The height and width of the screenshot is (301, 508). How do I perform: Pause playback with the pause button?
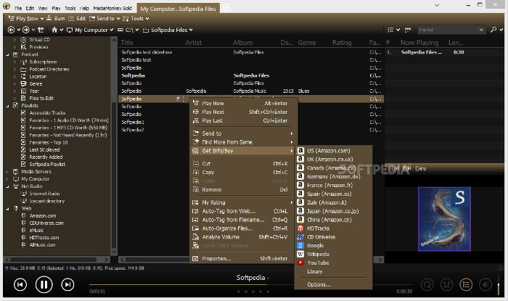[x=44, y=285]
